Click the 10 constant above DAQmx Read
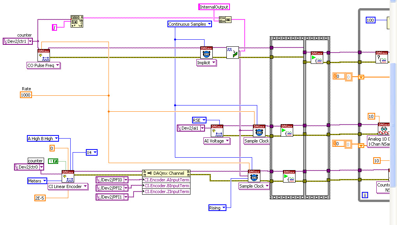The width and height of the screenshot is (397, 225). coord(371,116)
